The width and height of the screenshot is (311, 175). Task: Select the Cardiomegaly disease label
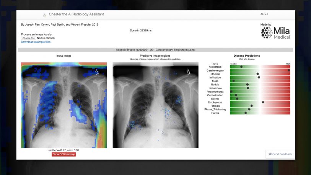[215, 70]
